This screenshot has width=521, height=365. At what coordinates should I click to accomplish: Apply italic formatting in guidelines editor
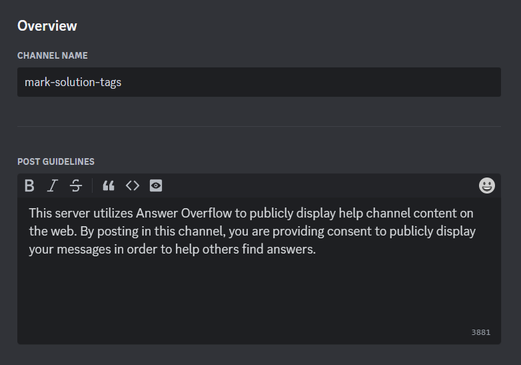click(x=53, y=186)
